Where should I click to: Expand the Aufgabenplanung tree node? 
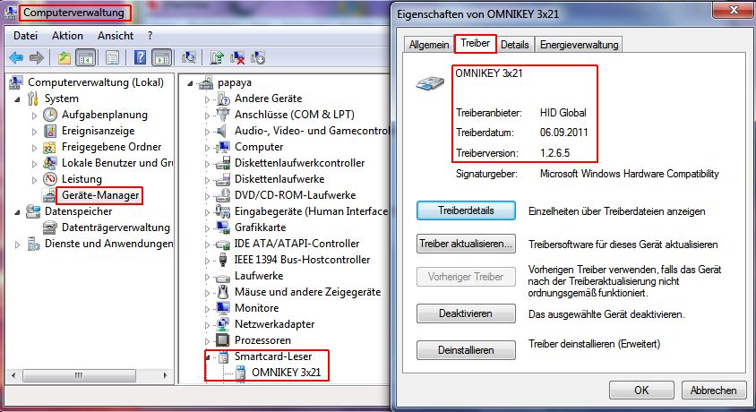[35, 115]
